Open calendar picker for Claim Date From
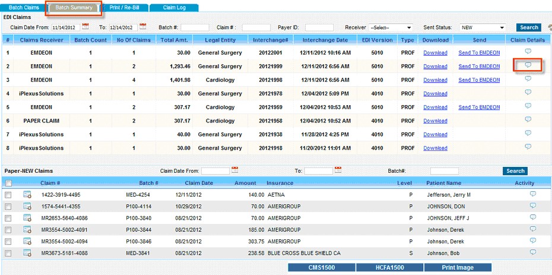Viewport: 552px width, 275px height. (85, 27)
